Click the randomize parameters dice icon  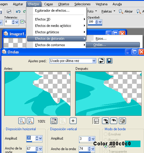pos(122,121)
